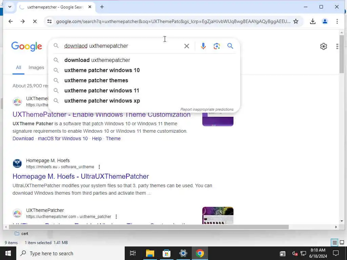Image resolution: width=347 pixels, height=260 pixels.
Task: Clear the search query with X
Action: 187,46
